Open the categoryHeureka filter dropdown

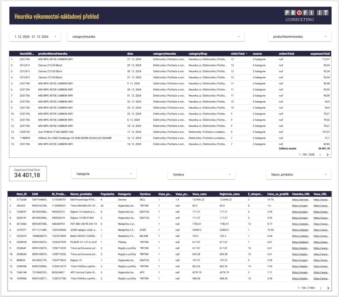pyautogui.click(x=156, y=37)
